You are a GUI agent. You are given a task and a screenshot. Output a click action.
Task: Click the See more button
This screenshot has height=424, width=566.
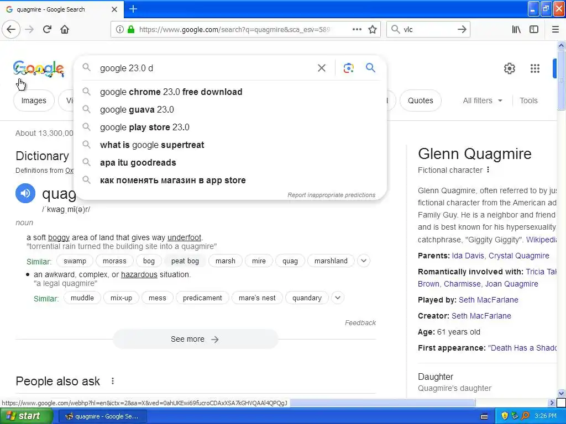195,340
